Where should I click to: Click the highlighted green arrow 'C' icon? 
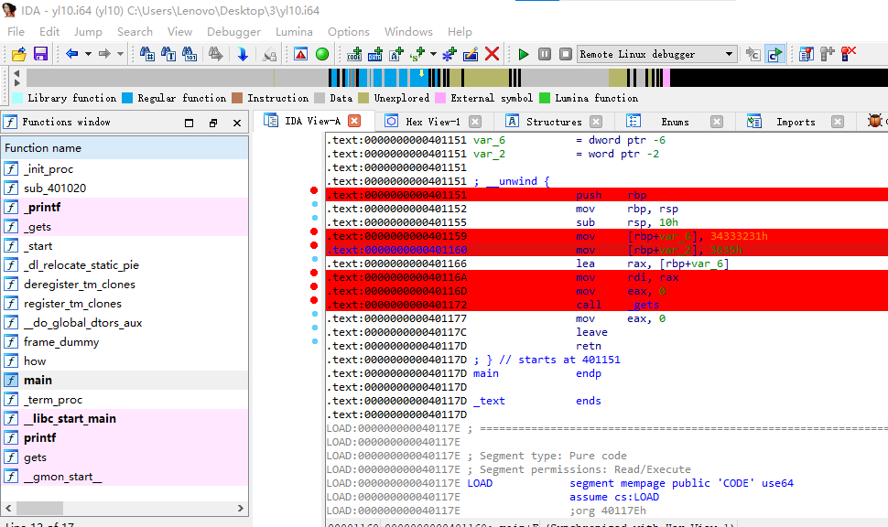(774, 54)
